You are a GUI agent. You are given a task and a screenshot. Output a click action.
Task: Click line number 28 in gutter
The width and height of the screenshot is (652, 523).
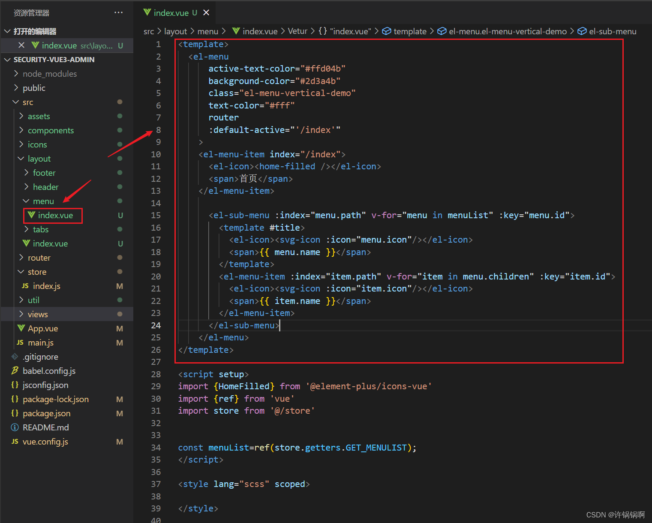[156, 374]
